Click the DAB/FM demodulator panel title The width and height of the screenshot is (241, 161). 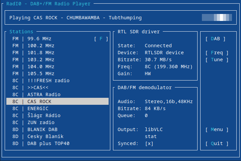(144, 87)
